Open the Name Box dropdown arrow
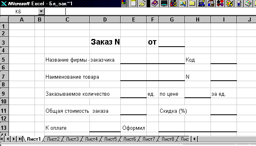The width and height of the screenshot is (256, 146). click(x=41, y=12)
